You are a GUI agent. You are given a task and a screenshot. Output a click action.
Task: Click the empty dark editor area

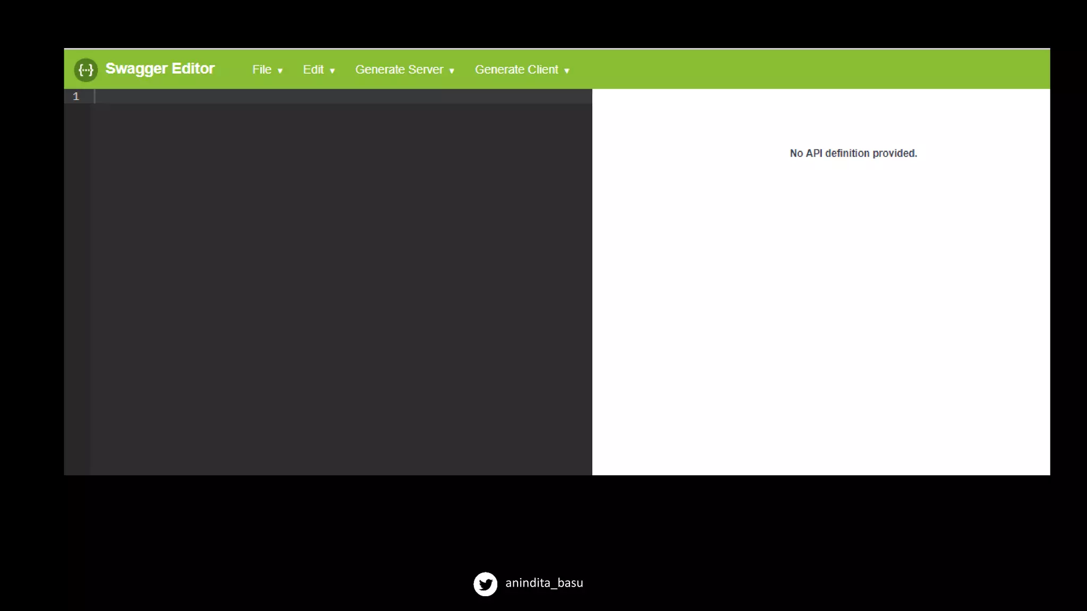pos(340,286)
